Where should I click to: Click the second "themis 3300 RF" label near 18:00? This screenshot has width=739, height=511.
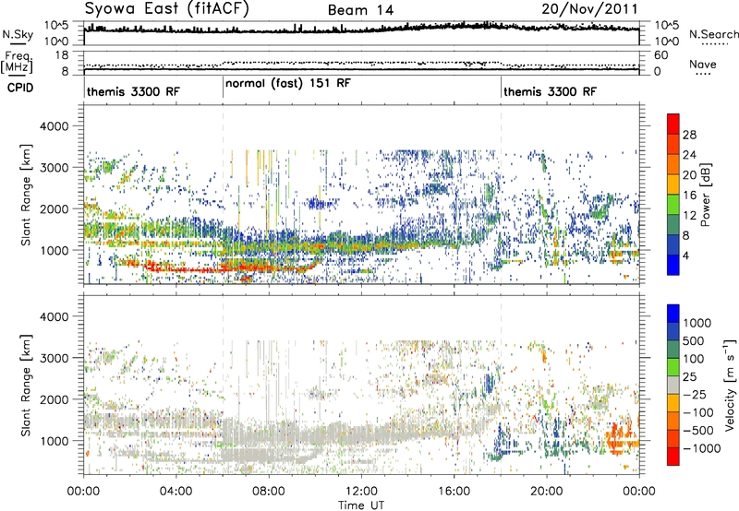point(550,91)
